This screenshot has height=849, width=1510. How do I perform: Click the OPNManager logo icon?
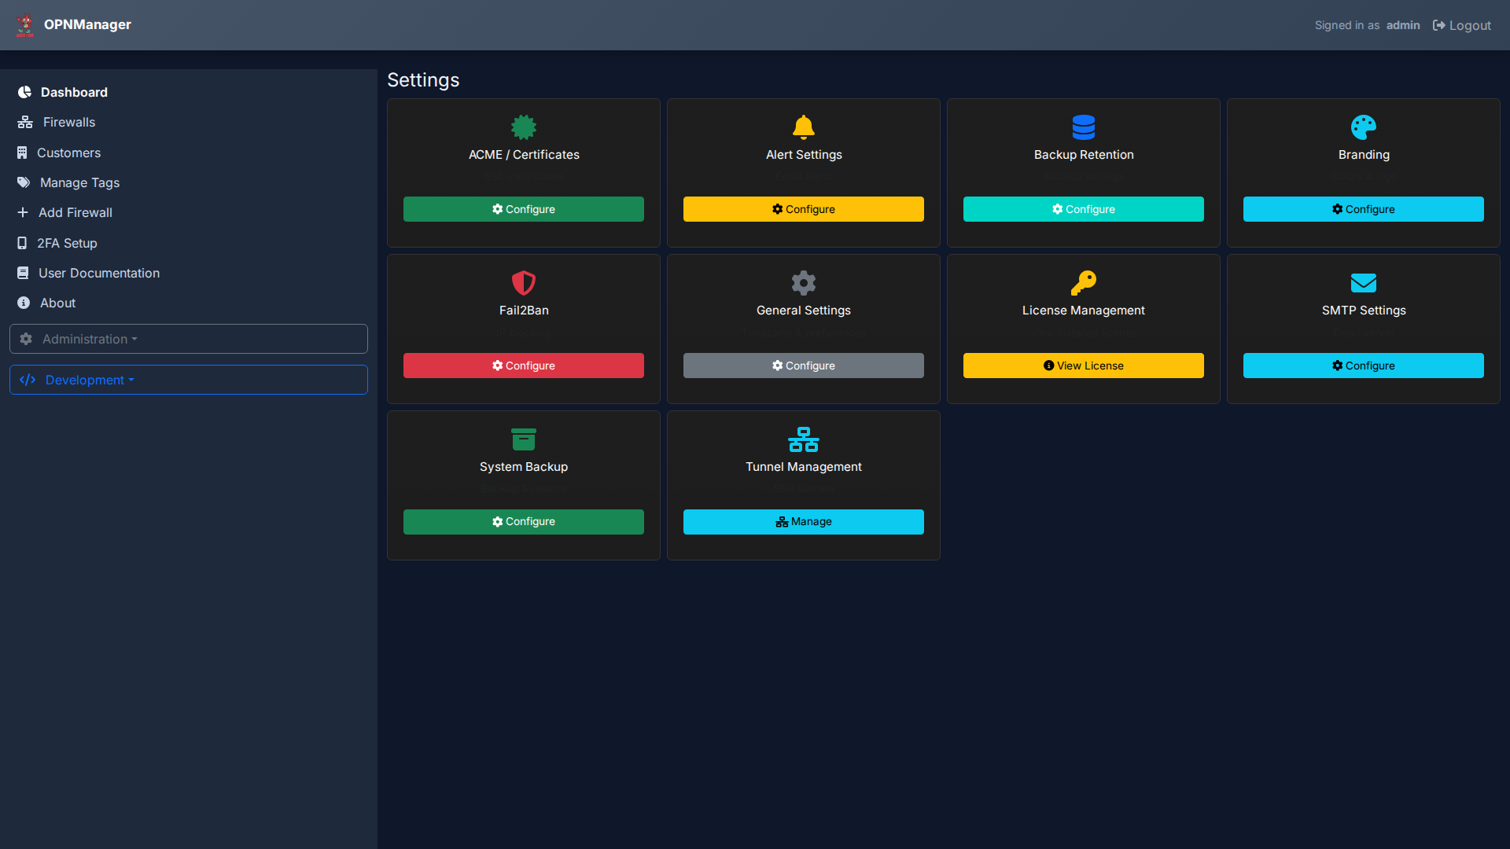pyautogui.click(x=25, y=25)
